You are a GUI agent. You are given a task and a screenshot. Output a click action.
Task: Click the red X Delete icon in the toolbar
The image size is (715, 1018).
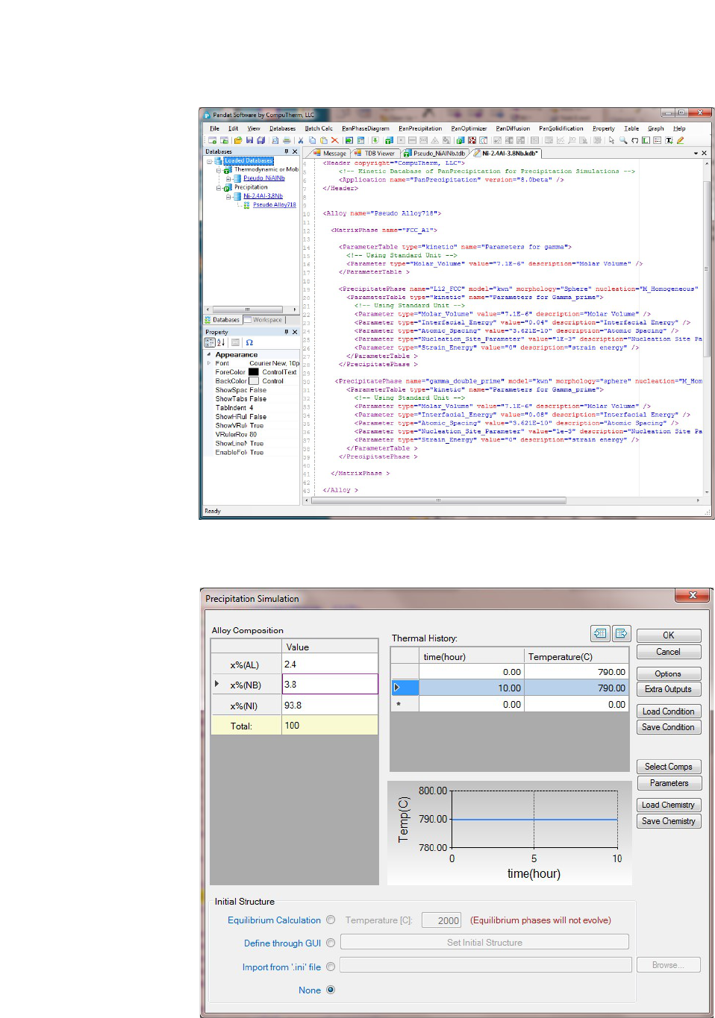[x=334, y=140]
